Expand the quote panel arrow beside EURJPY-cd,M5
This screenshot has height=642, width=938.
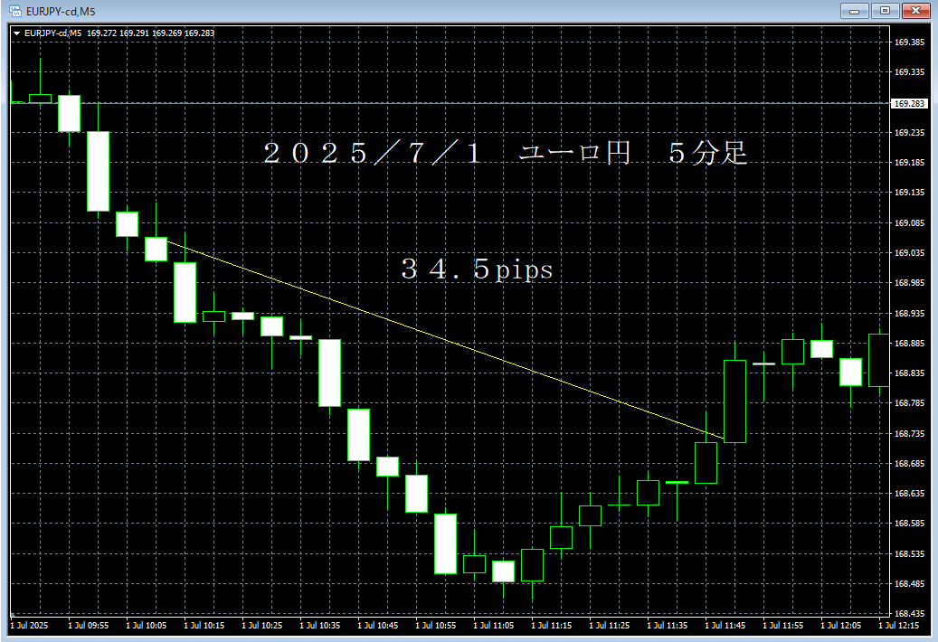[x=18, y=32]
